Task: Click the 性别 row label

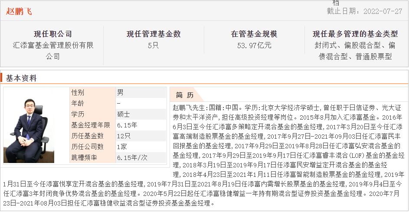Action: 78,93
